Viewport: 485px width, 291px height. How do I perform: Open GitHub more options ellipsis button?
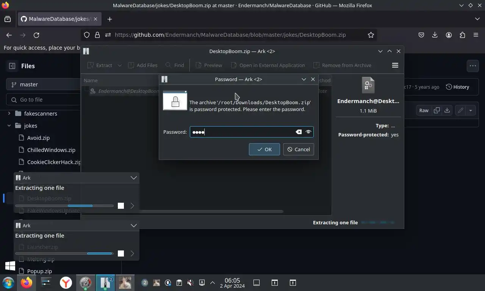click(473, 66)
